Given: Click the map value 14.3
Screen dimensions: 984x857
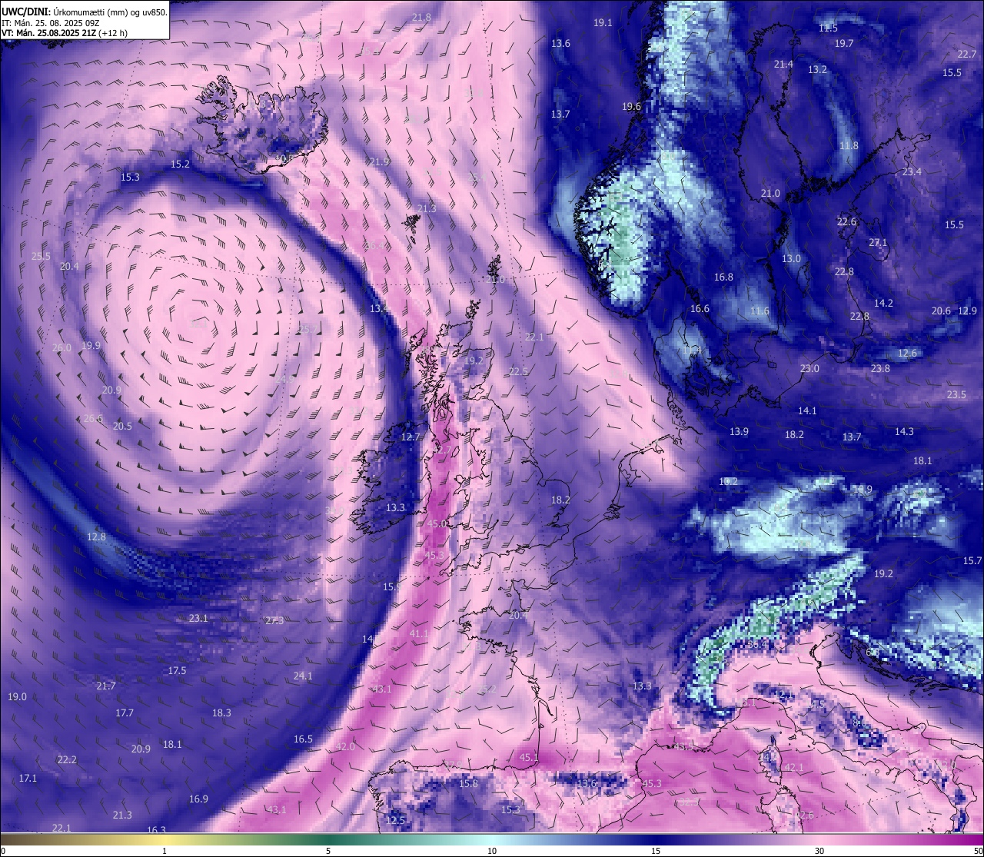Looking at the screenshot, I should pyautogui.click(x=904, y=432).
